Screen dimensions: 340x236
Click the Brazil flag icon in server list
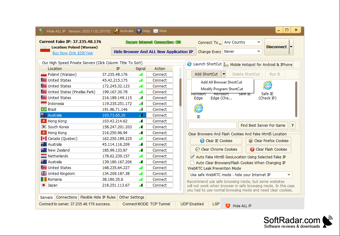pos(44,110)
